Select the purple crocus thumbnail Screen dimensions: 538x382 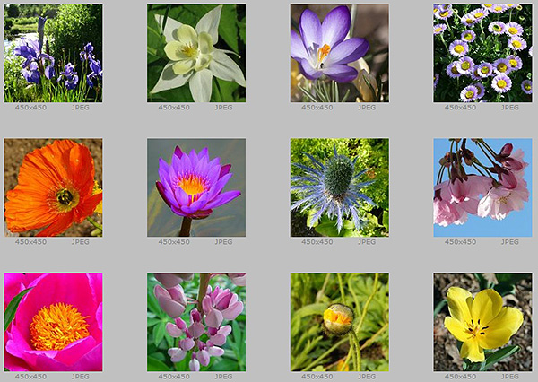tap(340, 53)
